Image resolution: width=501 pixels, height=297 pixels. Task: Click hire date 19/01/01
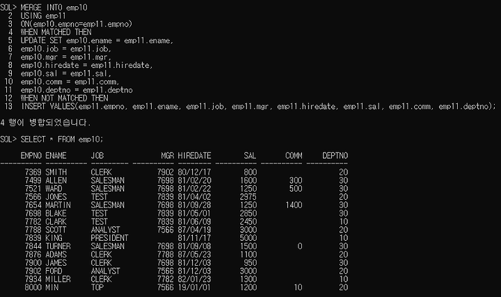(x=195, y=287)
